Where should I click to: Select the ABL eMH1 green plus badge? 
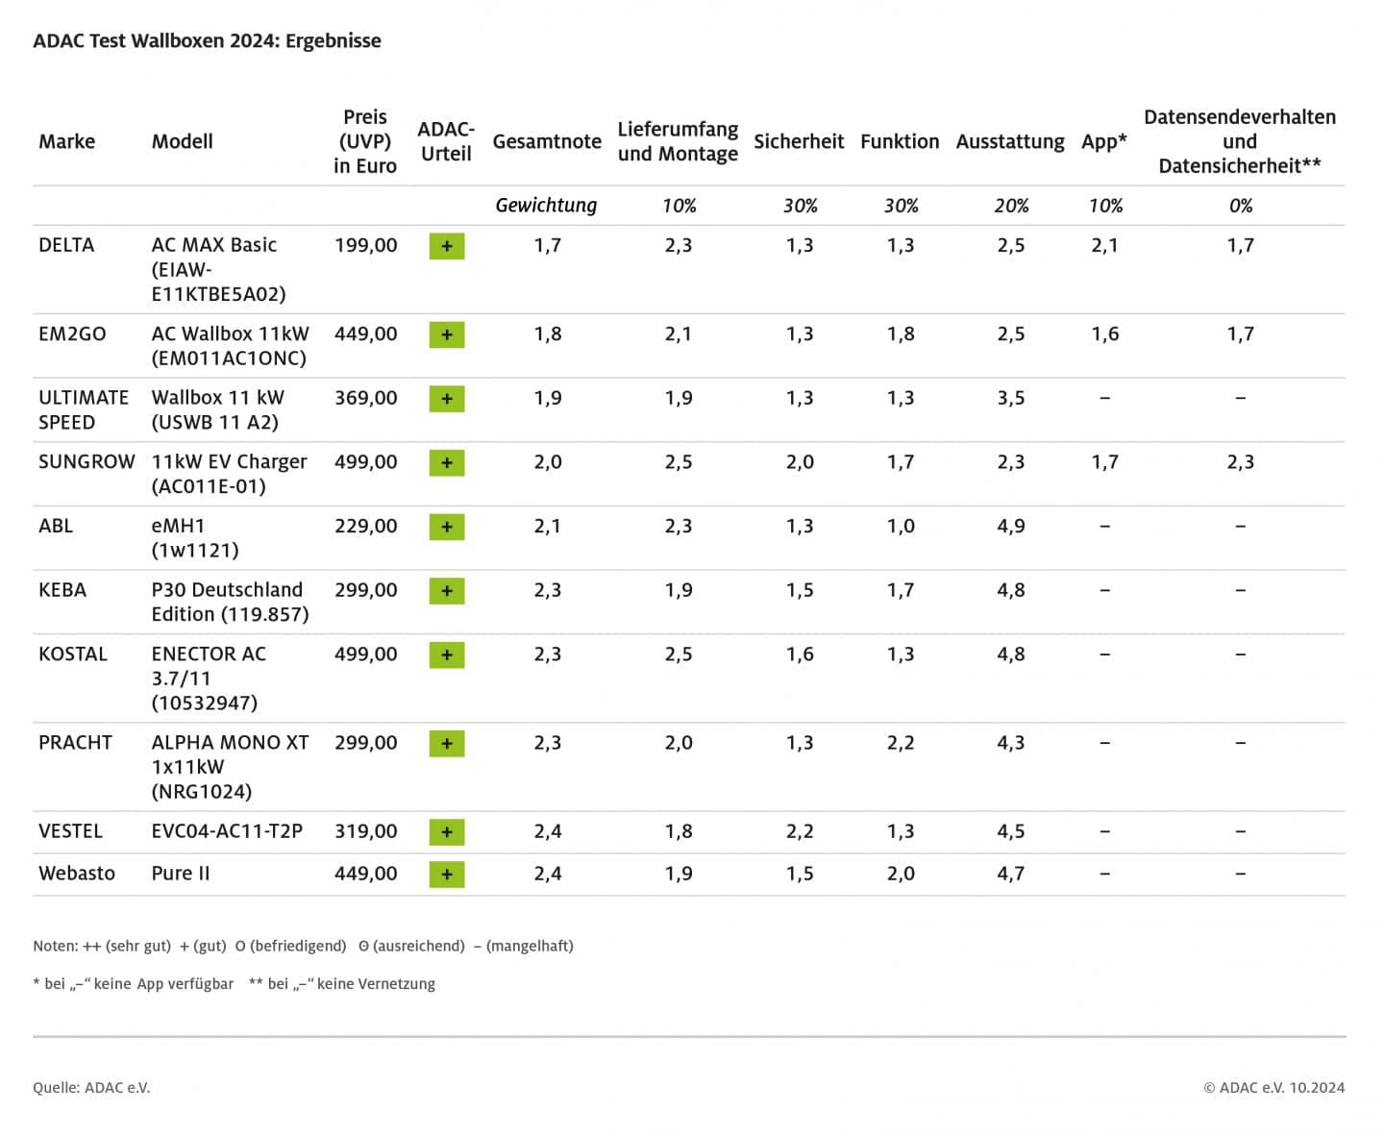446,527
